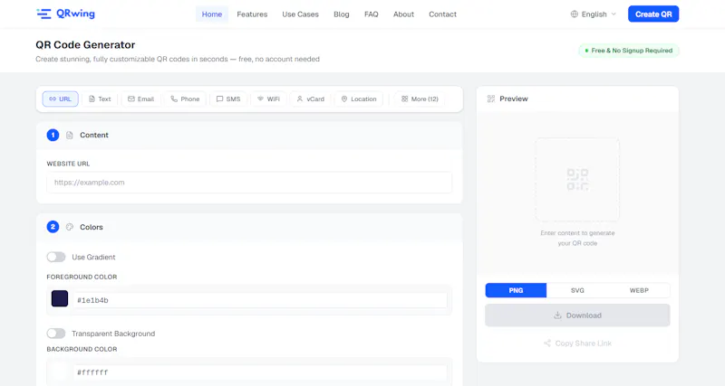Open the dark foreground color swatch
This screenshot has width=725, height=386.
pos(60,299)
